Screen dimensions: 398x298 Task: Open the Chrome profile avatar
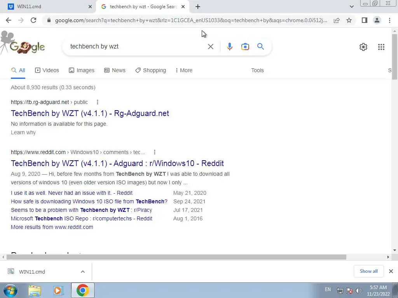(x=377, y=20)
